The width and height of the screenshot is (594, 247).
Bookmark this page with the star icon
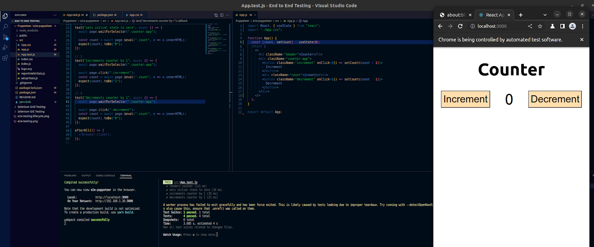click(x=540, y=26)
